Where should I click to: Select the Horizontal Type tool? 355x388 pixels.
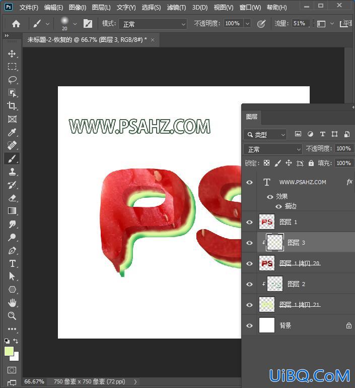point(12,263)
